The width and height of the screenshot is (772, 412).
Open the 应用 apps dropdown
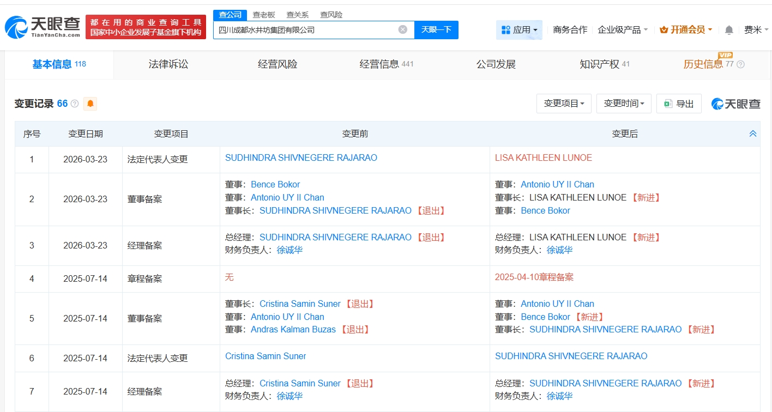tap(519, 30)
